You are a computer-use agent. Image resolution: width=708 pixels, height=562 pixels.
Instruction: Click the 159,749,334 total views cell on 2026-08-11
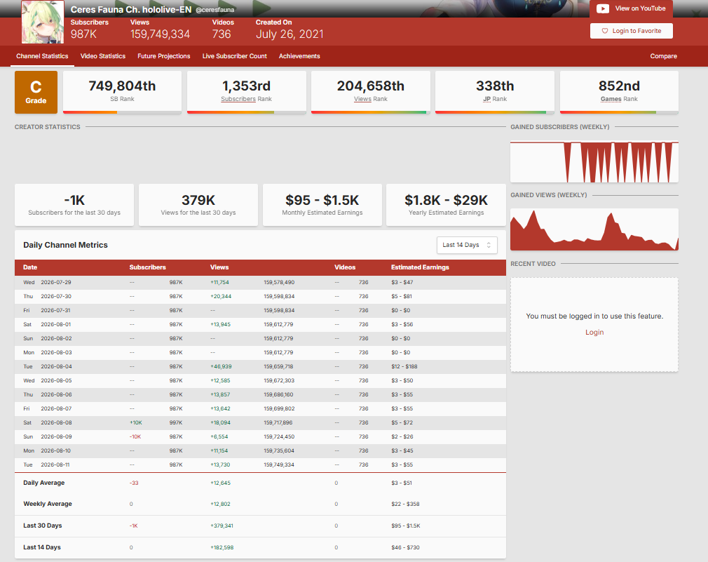click(x=279, y=464)
